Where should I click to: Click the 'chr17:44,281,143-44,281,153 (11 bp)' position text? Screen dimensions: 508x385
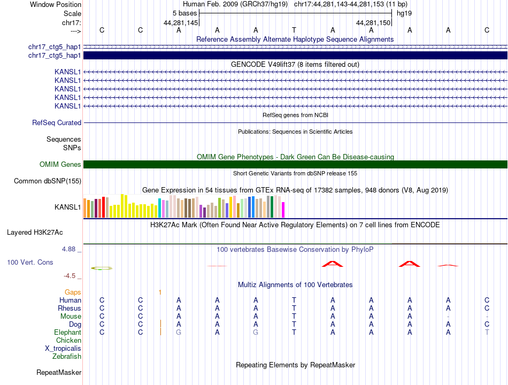click(x=351, y=4)
